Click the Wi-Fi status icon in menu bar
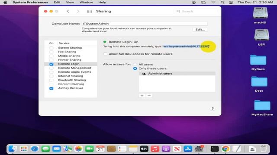277x155 pixels. coord(213,2)
